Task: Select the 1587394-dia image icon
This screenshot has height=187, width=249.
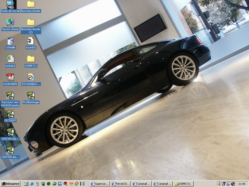Action: 11,134
